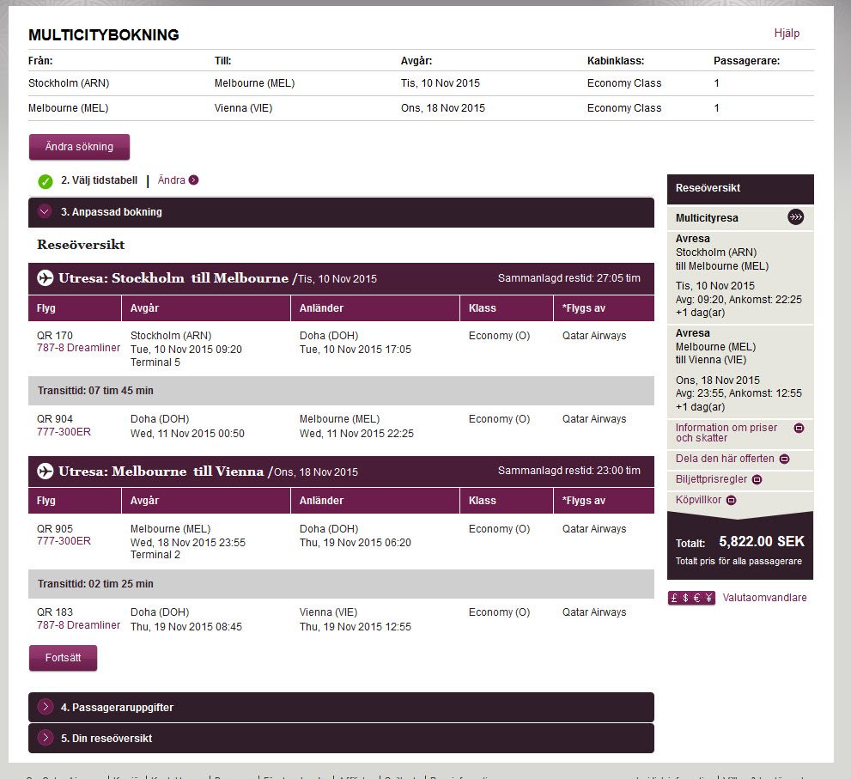
Task: Expand Information om priser och skatter
Action: click(799, 428)
